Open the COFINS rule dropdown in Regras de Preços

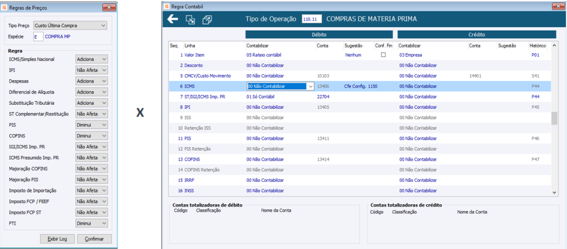click(91, 136)
